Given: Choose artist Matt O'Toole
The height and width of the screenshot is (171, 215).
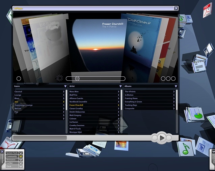Looking at the screenshot, I should 94,129.
